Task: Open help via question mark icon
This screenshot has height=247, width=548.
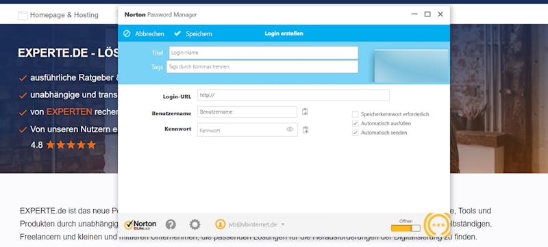Action: pos(171,224)
